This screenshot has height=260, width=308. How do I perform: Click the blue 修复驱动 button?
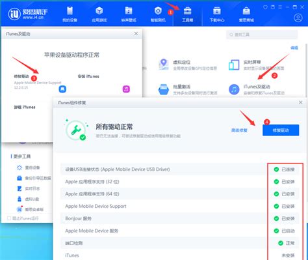[281, 130]
